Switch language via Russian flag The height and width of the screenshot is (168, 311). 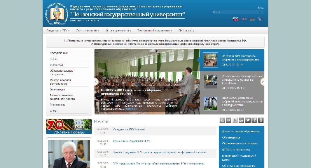(236, 19)
